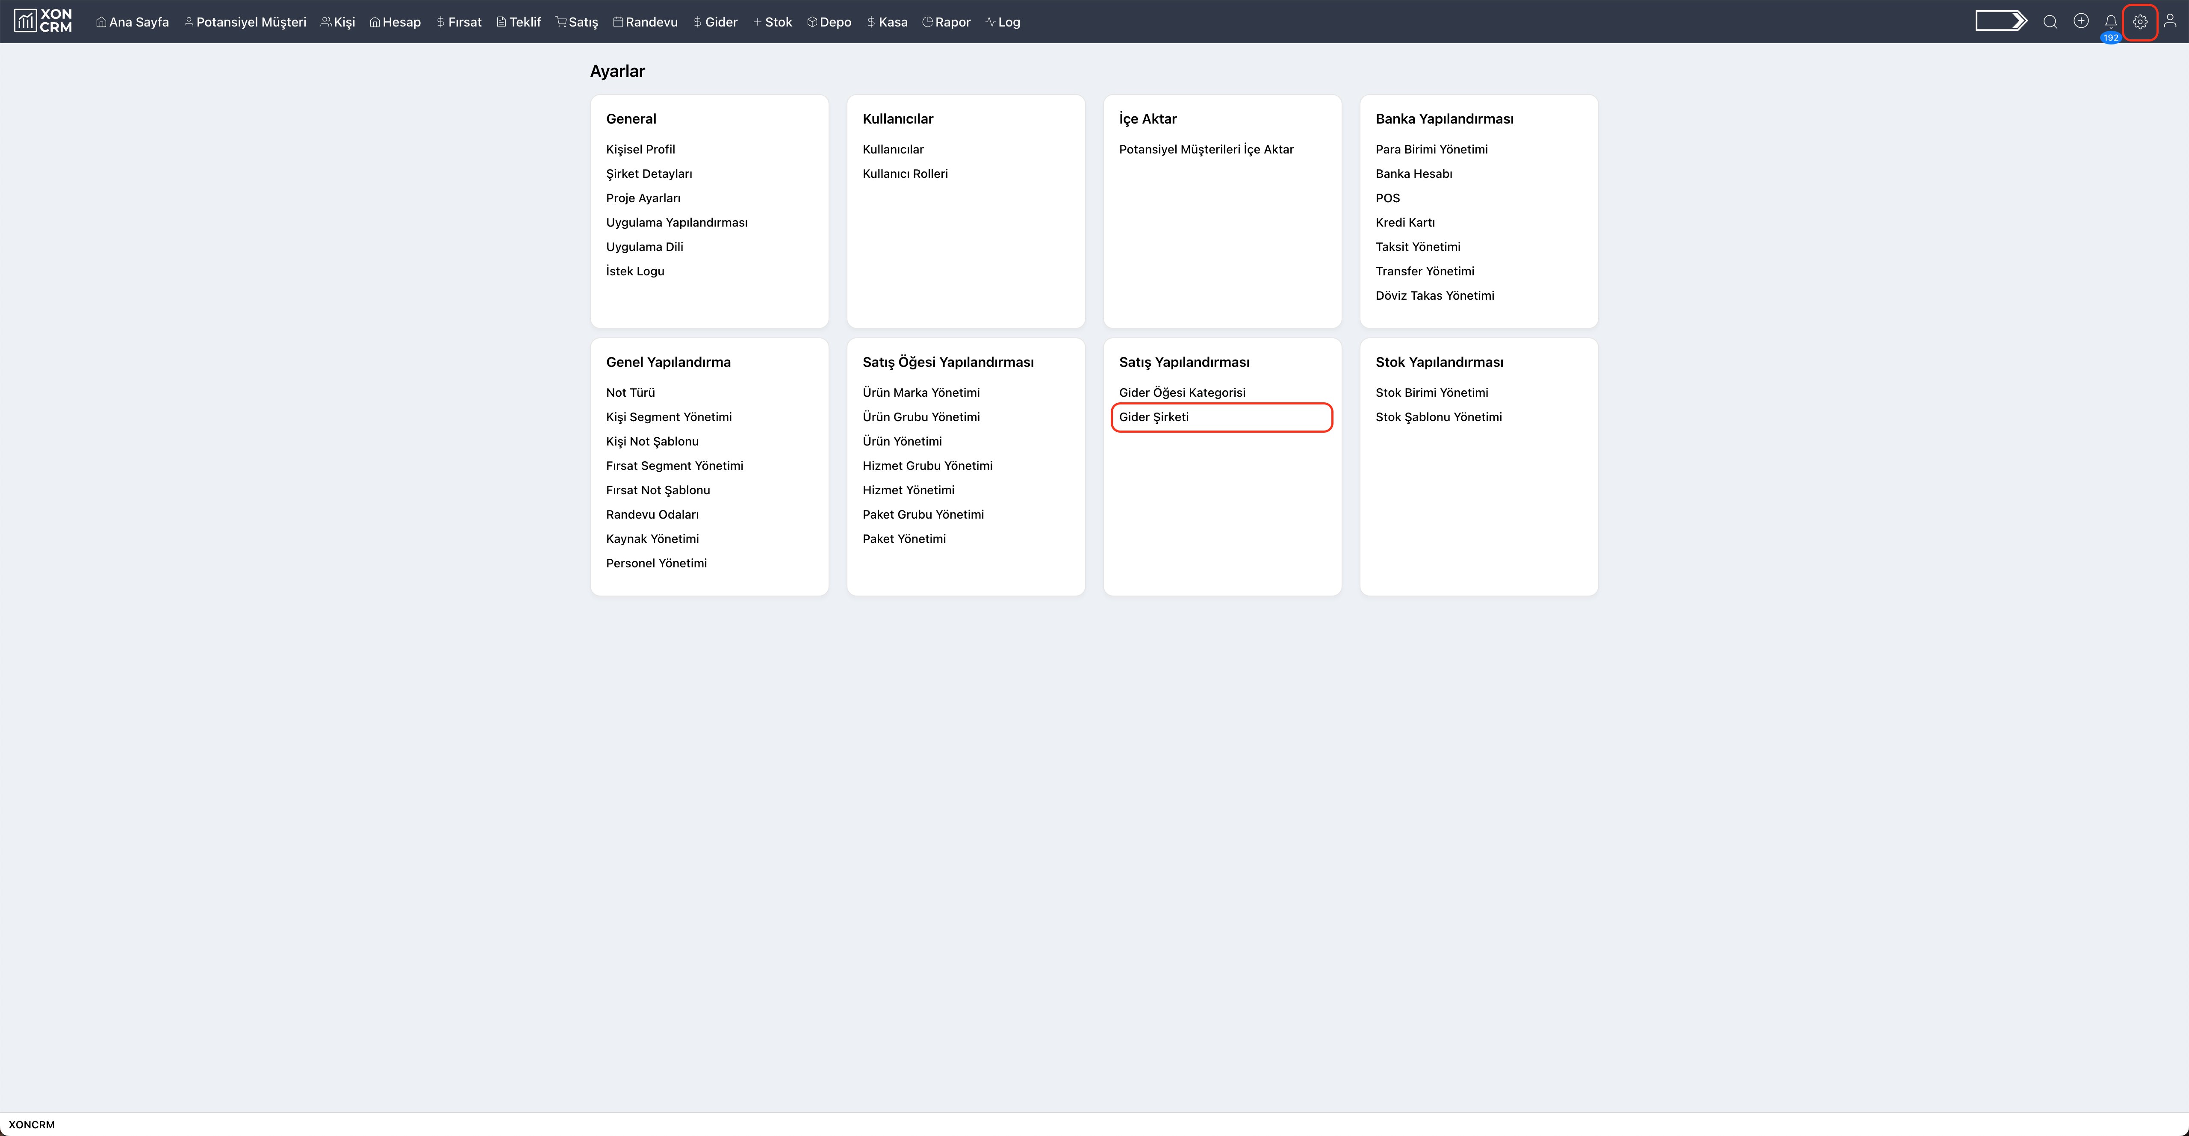Open Kaynak Yönetimi

click(x=652, y=539)
